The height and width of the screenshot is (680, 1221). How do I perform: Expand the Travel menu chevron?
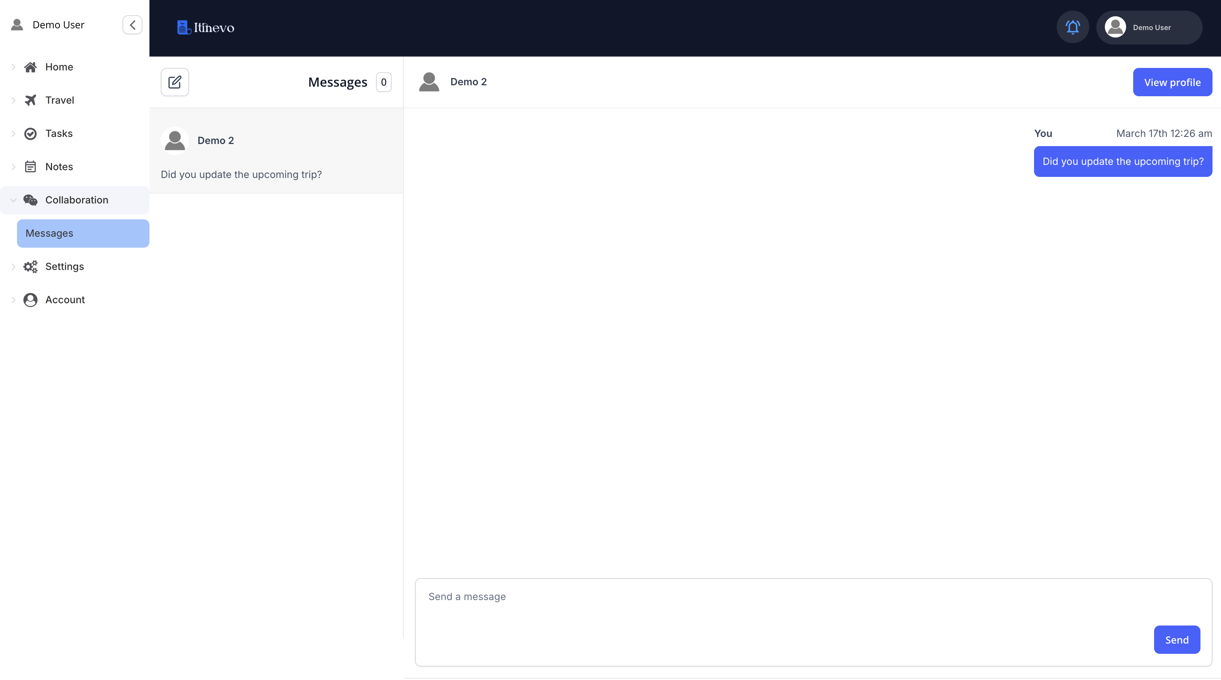(x=13, y=100)
